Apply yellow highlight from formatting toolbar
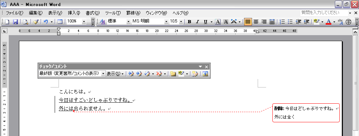This screenshot has width=359, height=136. (x=317, y=21)
